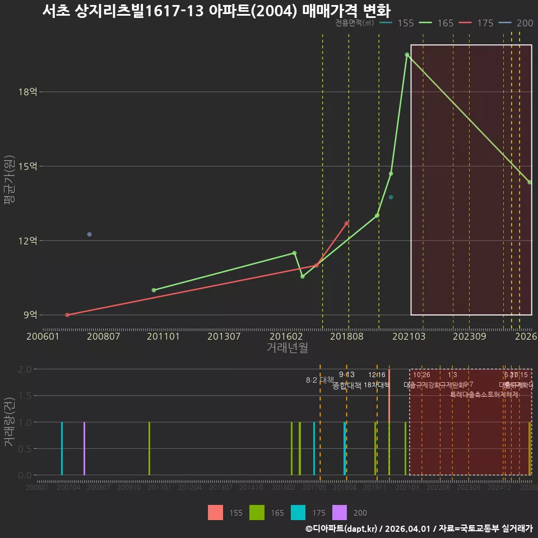Image resolution: width=538 pixels, height=538 pixels.
Task: Click 200910 on the volume chart x-axis
Action: pyautogui.click(x=129, y=487)
